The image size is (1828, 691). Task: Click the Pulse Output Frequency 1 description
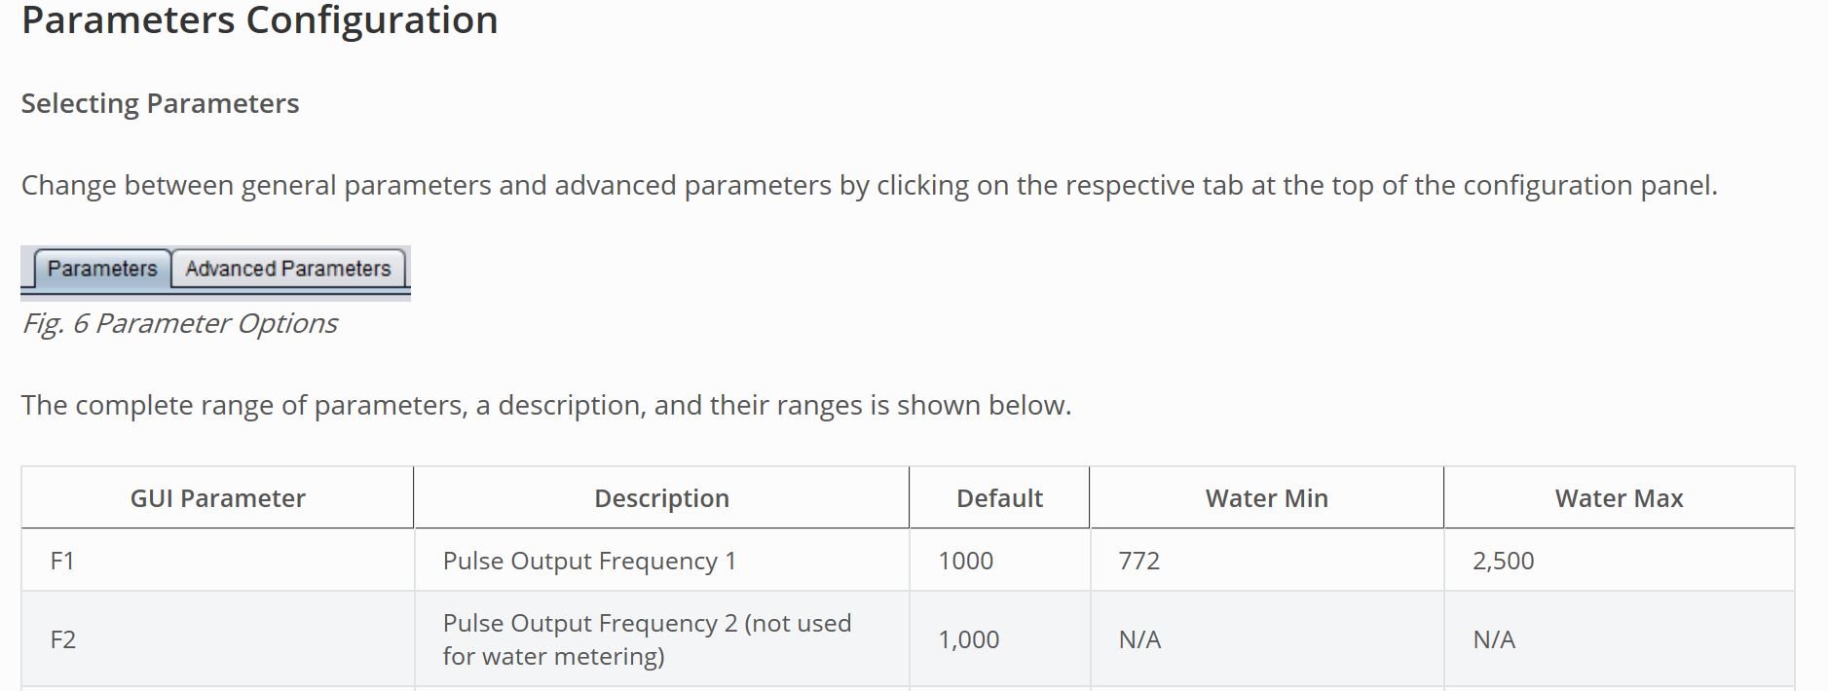589,561
